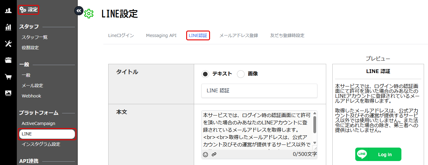Image resolution: width=428 pixels, height=165 pixels.
Task: Open 一般 settings item in sidebar
Action: pos(26,75)
